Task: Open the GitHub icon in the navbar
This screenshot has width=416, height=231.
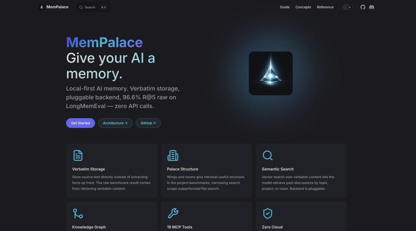Action: coord(363,7)
